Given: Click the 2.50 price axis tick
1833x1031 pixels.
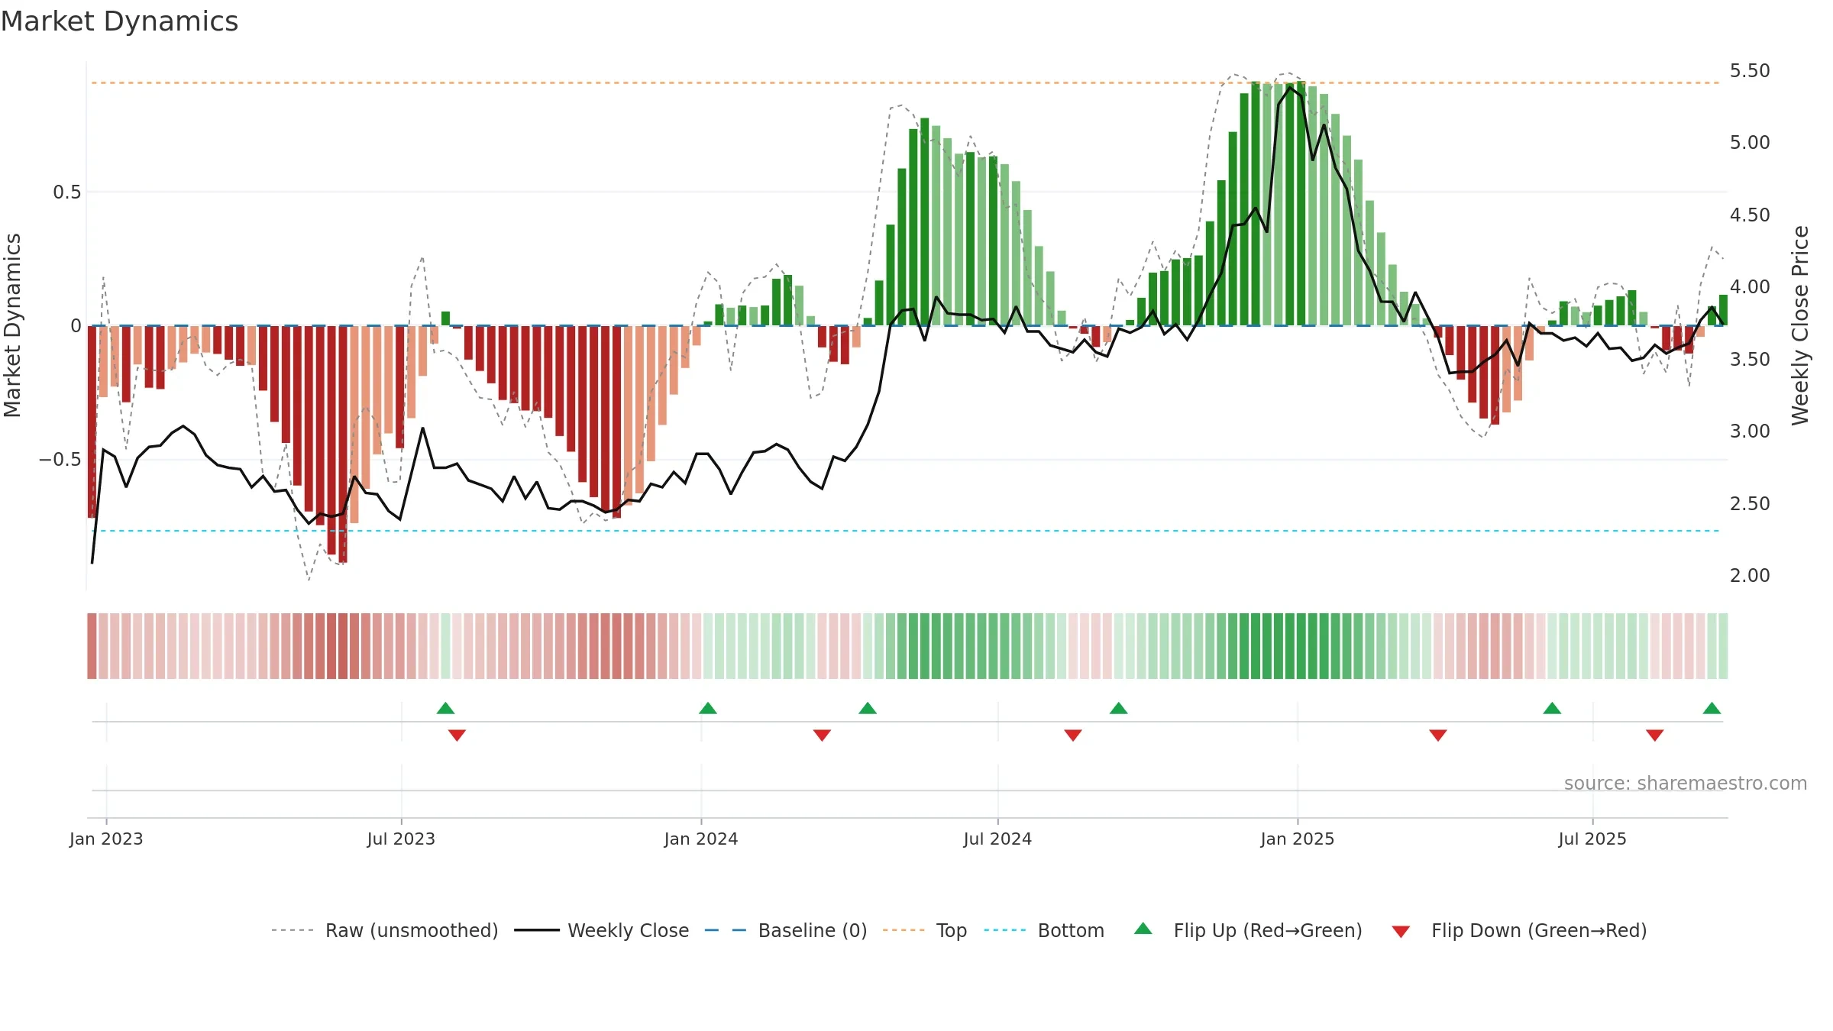Looking at the screenshot, I should click(x=1750, y=504).
